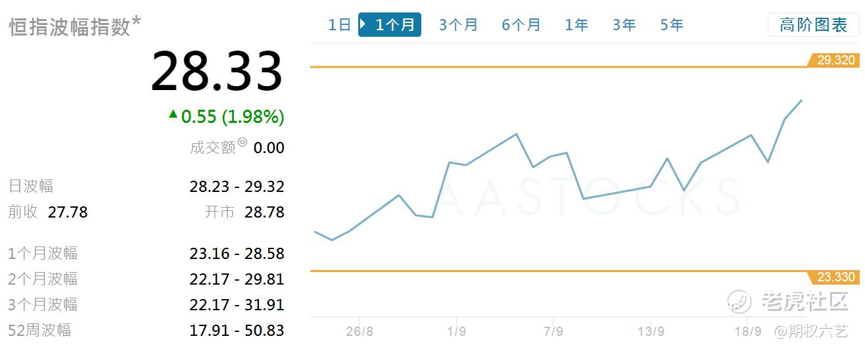Click the 18/9 date axis label
865x351 pixels.
(747, 331)
